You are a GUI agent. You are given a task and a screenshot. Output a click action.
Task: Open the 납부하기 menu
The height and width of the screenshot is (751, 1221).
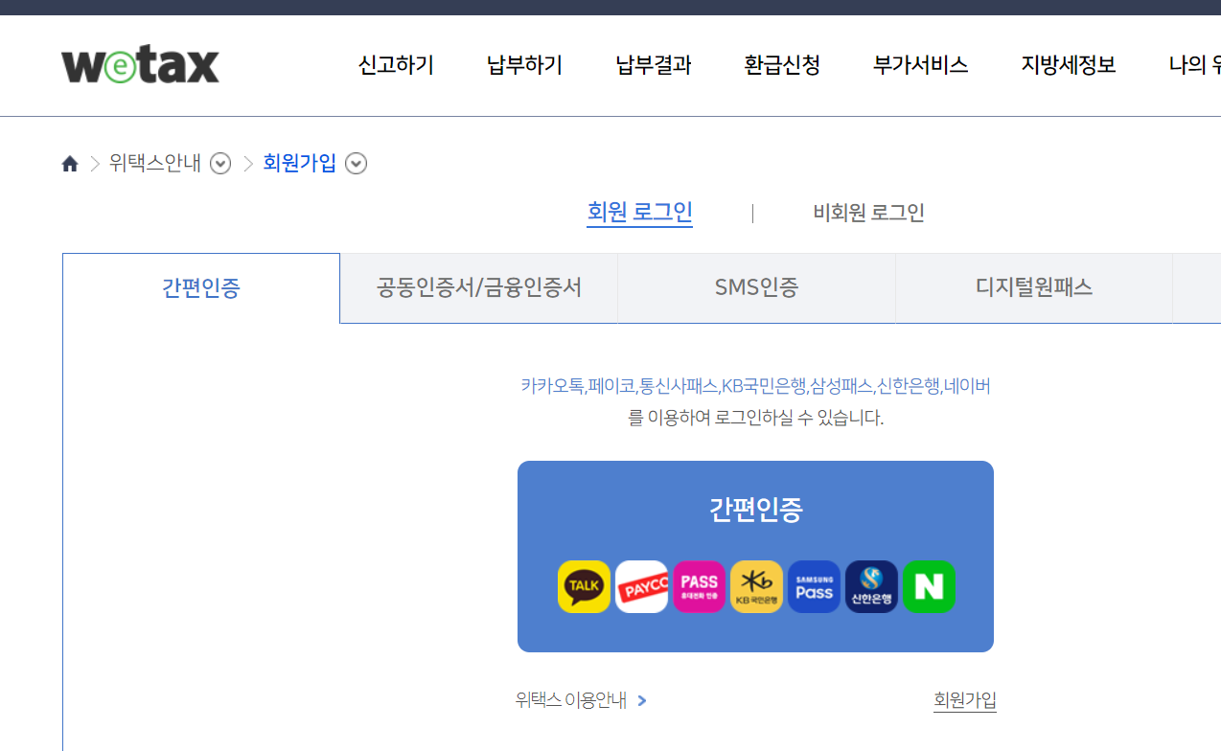point(523,65)
